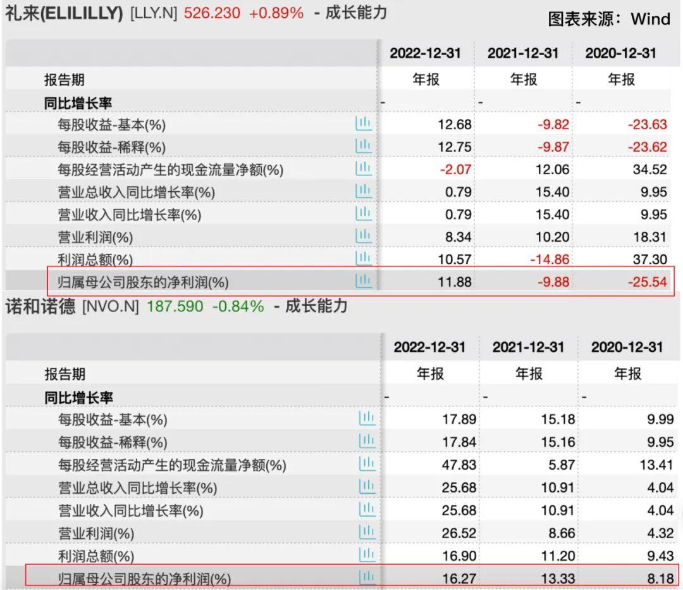This screenshot has width=683, height=590.
Task: Click value 11.88 in Eli Lilly table
Action: point(454,282)
